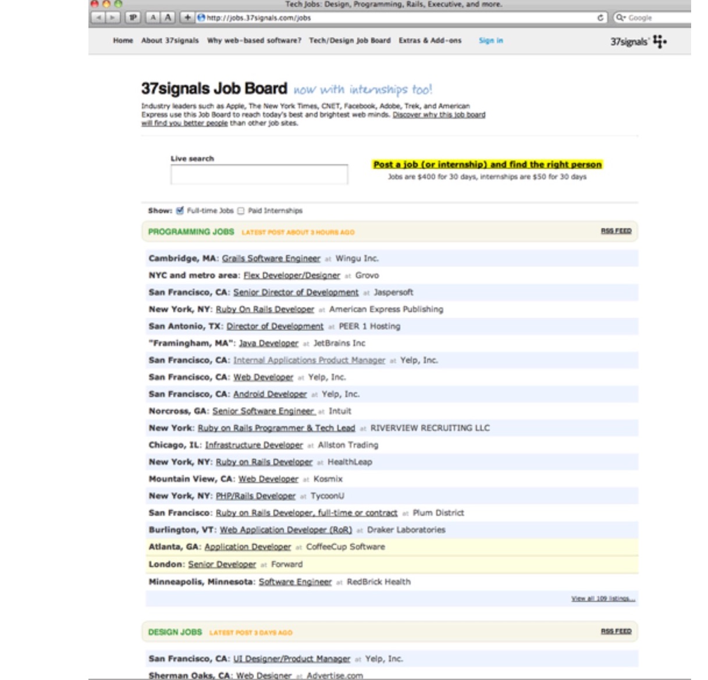Open the Google search magnifier dropdown
This screenshot has height=680, width=708.
[x=621, y=18]
